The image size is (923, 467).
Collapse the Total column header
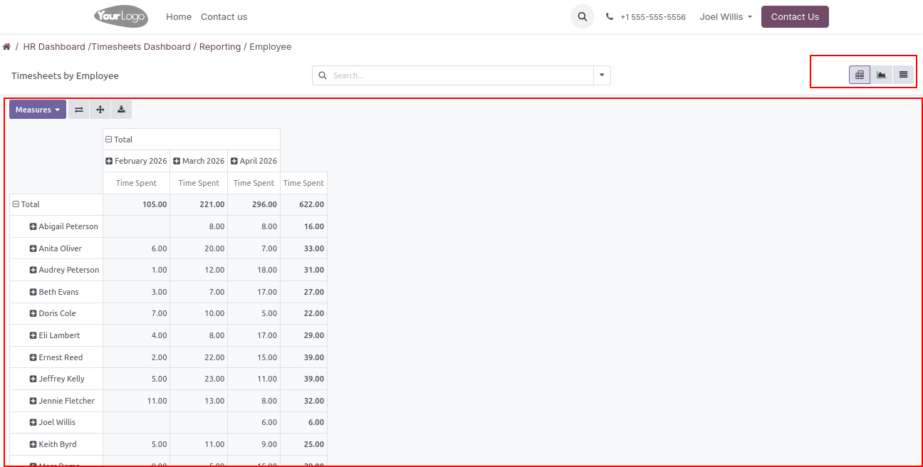click(x=109, y=140)
